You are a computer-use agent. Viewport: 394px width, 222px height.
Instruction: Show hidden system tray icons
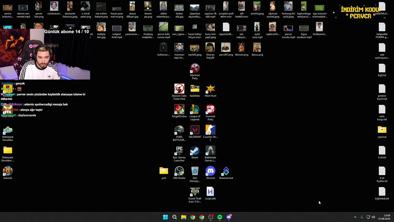coord(355,217)
